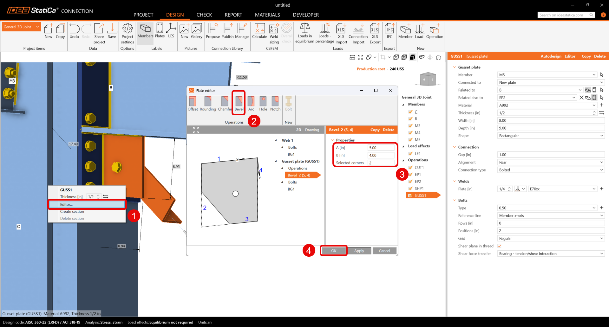Click Autodesign in the GUSS1 header

pyautogui.click(x=551, y=56)
